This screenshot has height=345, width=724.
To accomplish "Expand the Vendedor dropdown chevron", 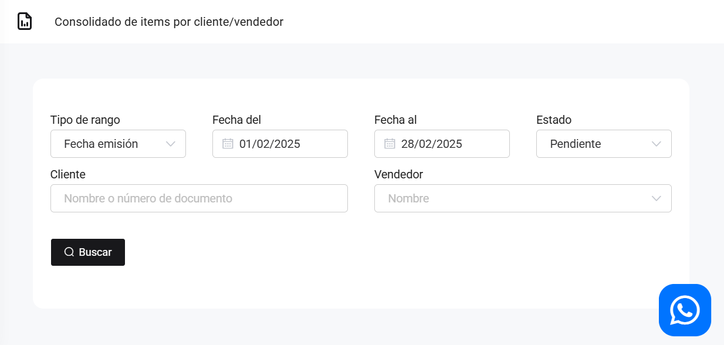I will (x=657, y=198).
